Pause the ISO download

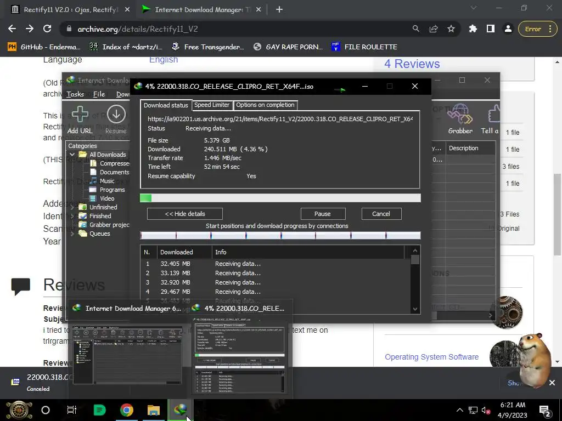click(x=323, y=214)
